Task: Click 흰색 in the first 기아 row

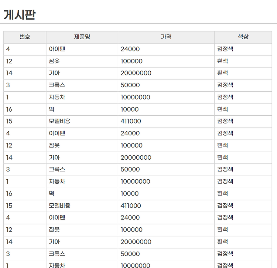Action: [x=222, y=73]
